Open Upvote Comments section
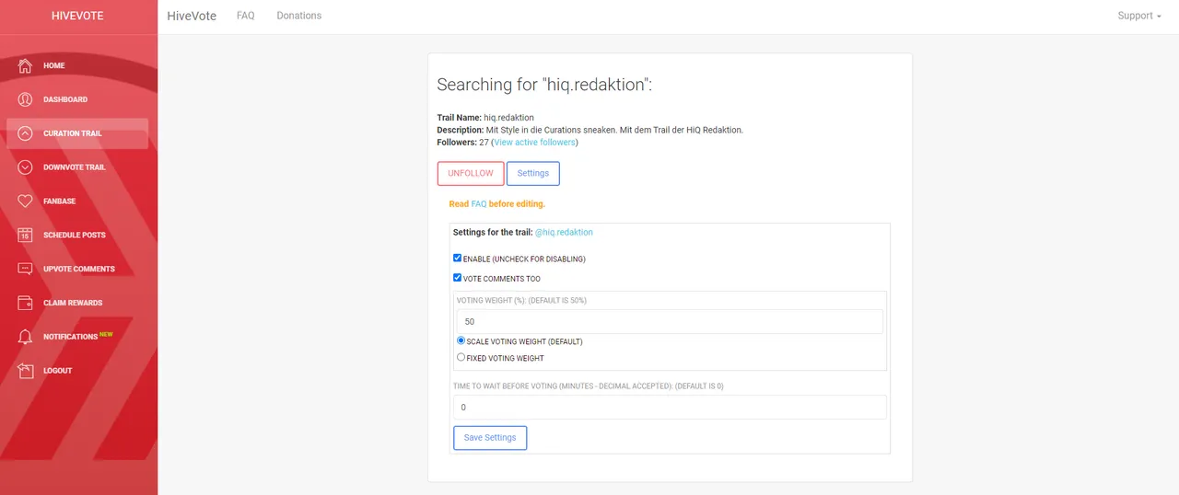Viewport: 1179px width, 495px height. [x=77, y=269]
